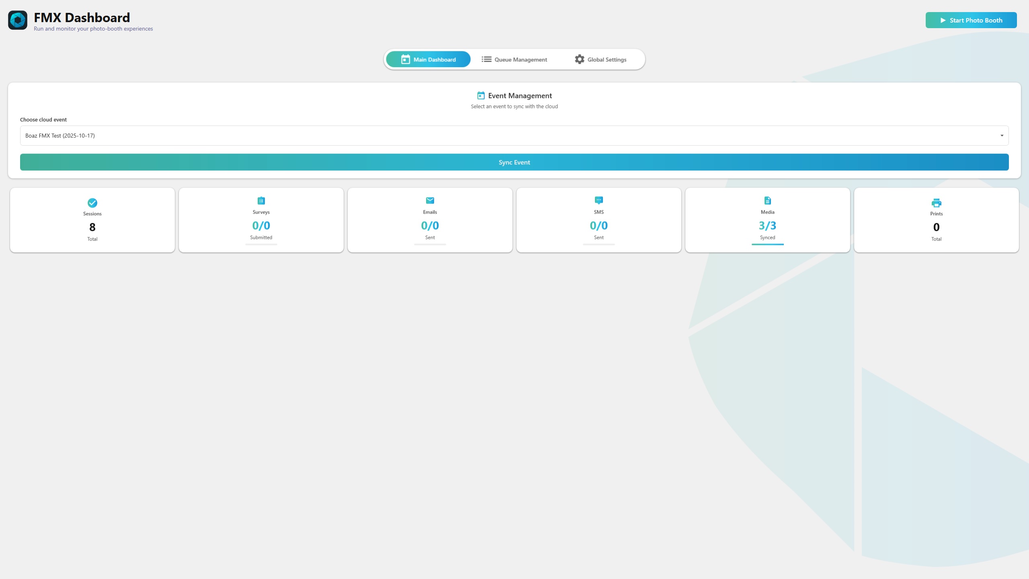Click the SMS chat bubble icon
This screenshot has width=1029, height=579.
click(599, 200)
